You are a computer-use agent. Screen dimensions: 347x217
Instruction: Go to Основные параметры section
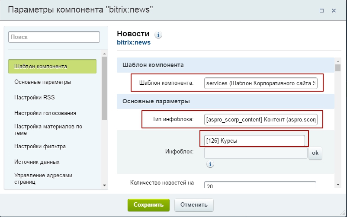(x=43, y=82)
